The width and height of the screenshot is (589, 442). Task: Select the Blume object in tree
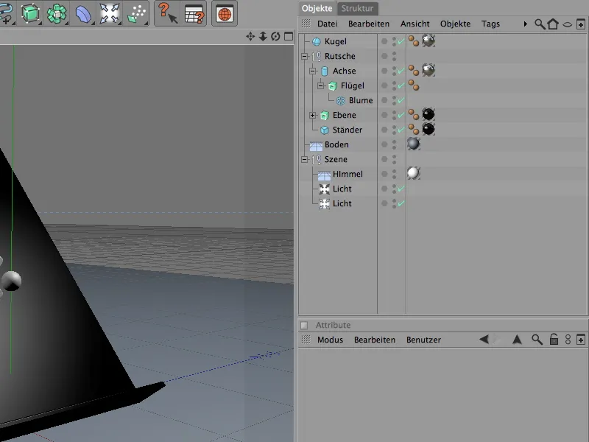(360, 101)
